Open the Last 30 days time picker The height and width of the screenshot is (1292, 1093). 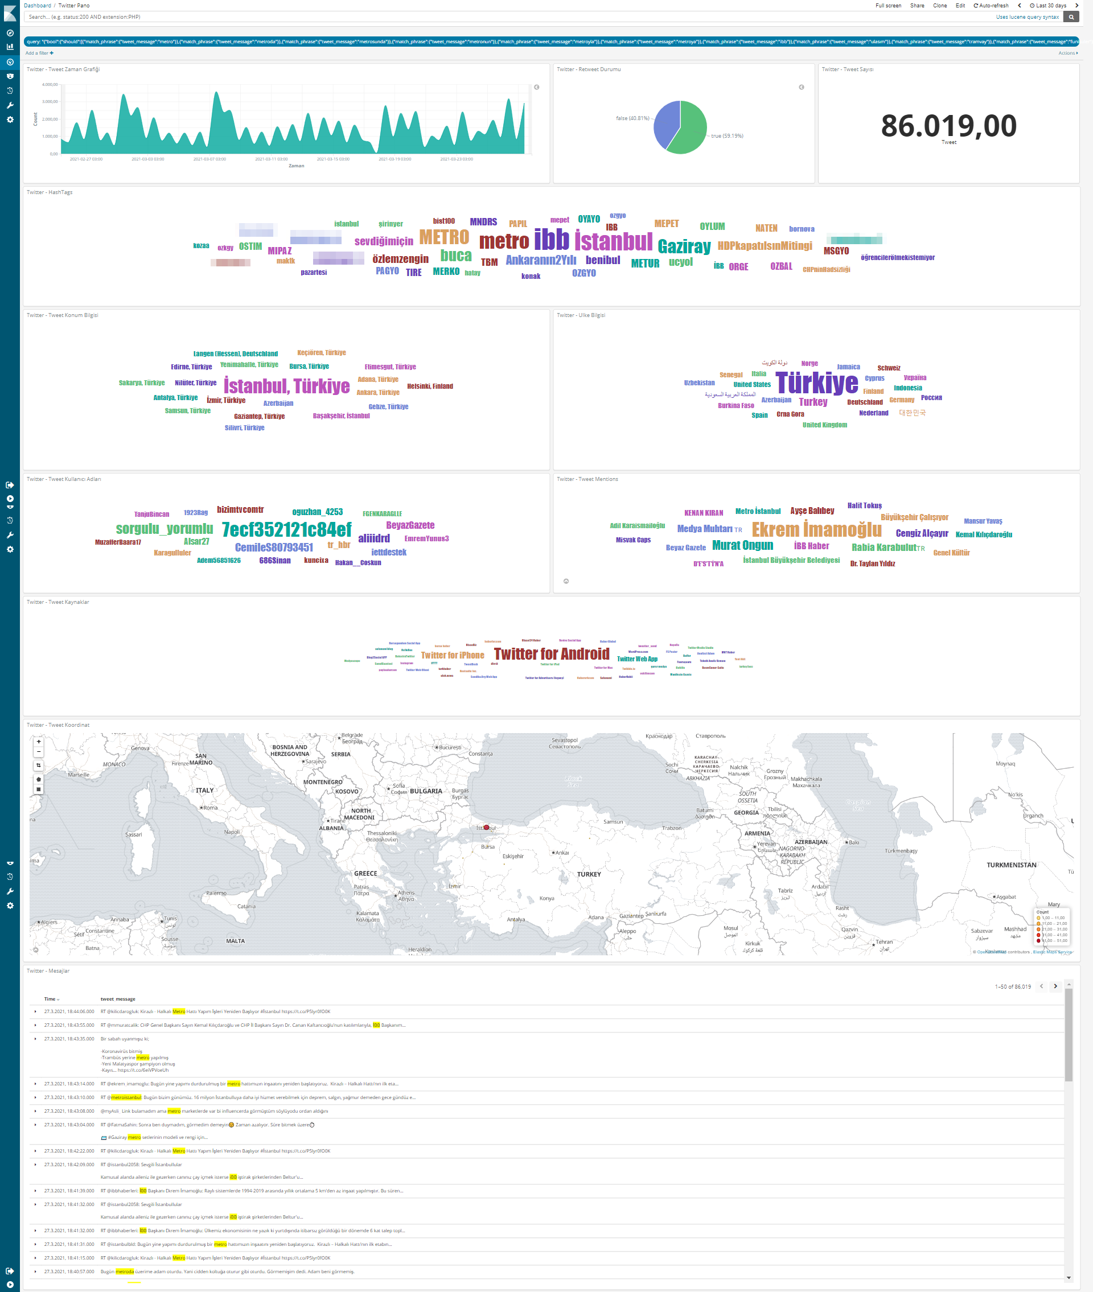[x=1048, y=6]
